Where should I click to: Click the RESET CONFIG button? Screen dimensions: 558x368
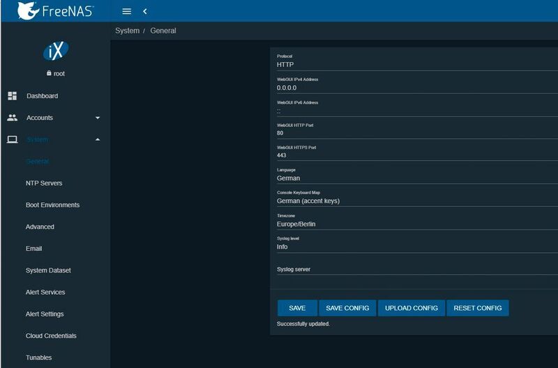(478, 308)
